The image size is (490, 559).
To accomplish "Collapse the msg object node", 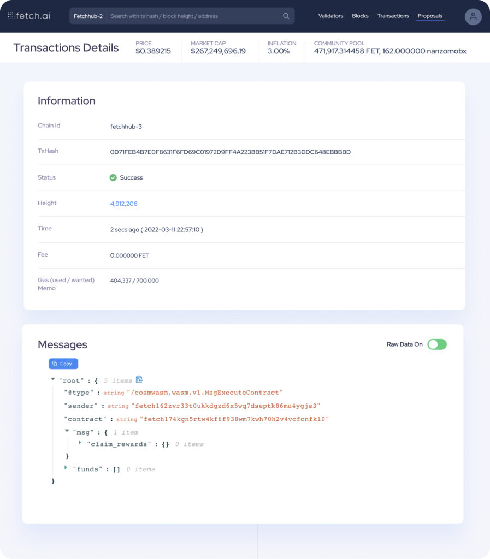I will coord(67,431).
